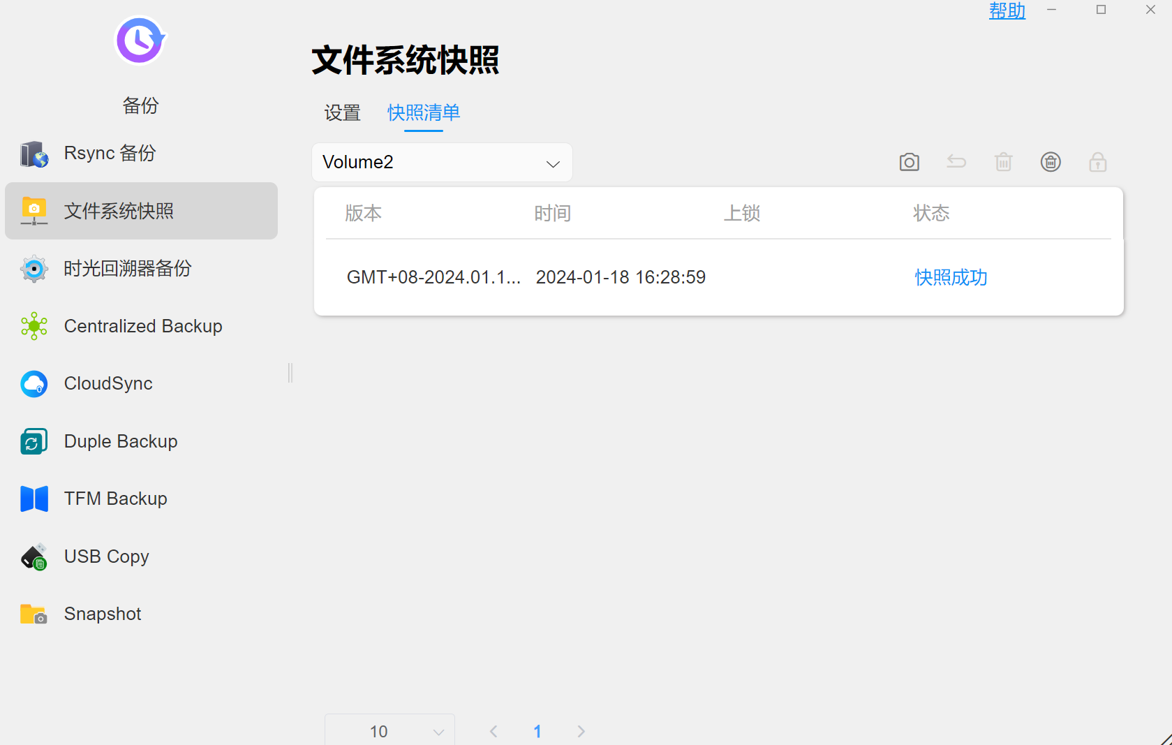Image resolution: width=1172 pixels, height=745 pixels.
Task: Open CloudSync from the sidebar
Action: pyautogui.click(x=107, y=383)
